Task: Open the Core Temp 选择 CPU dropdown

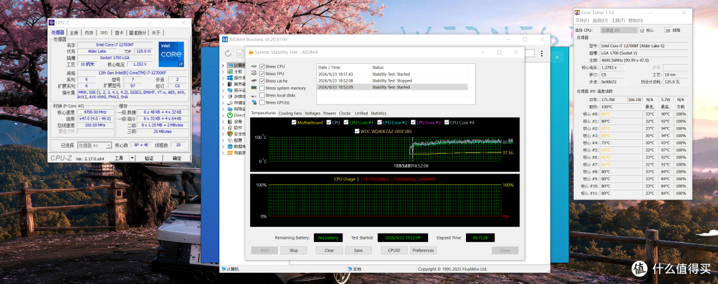Action: tap(619, 30)
